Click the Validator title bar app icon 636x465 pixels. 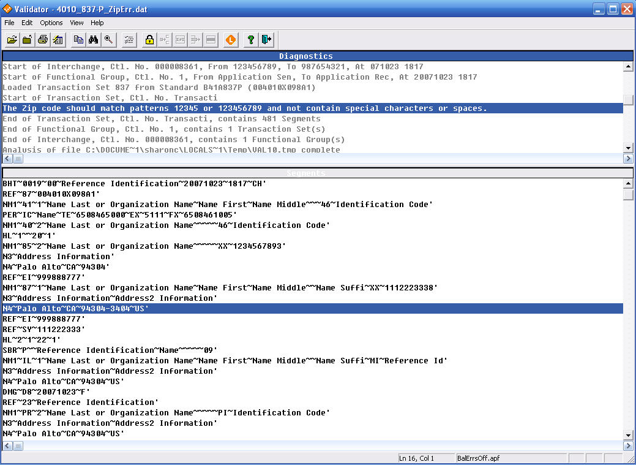(7, 9)
